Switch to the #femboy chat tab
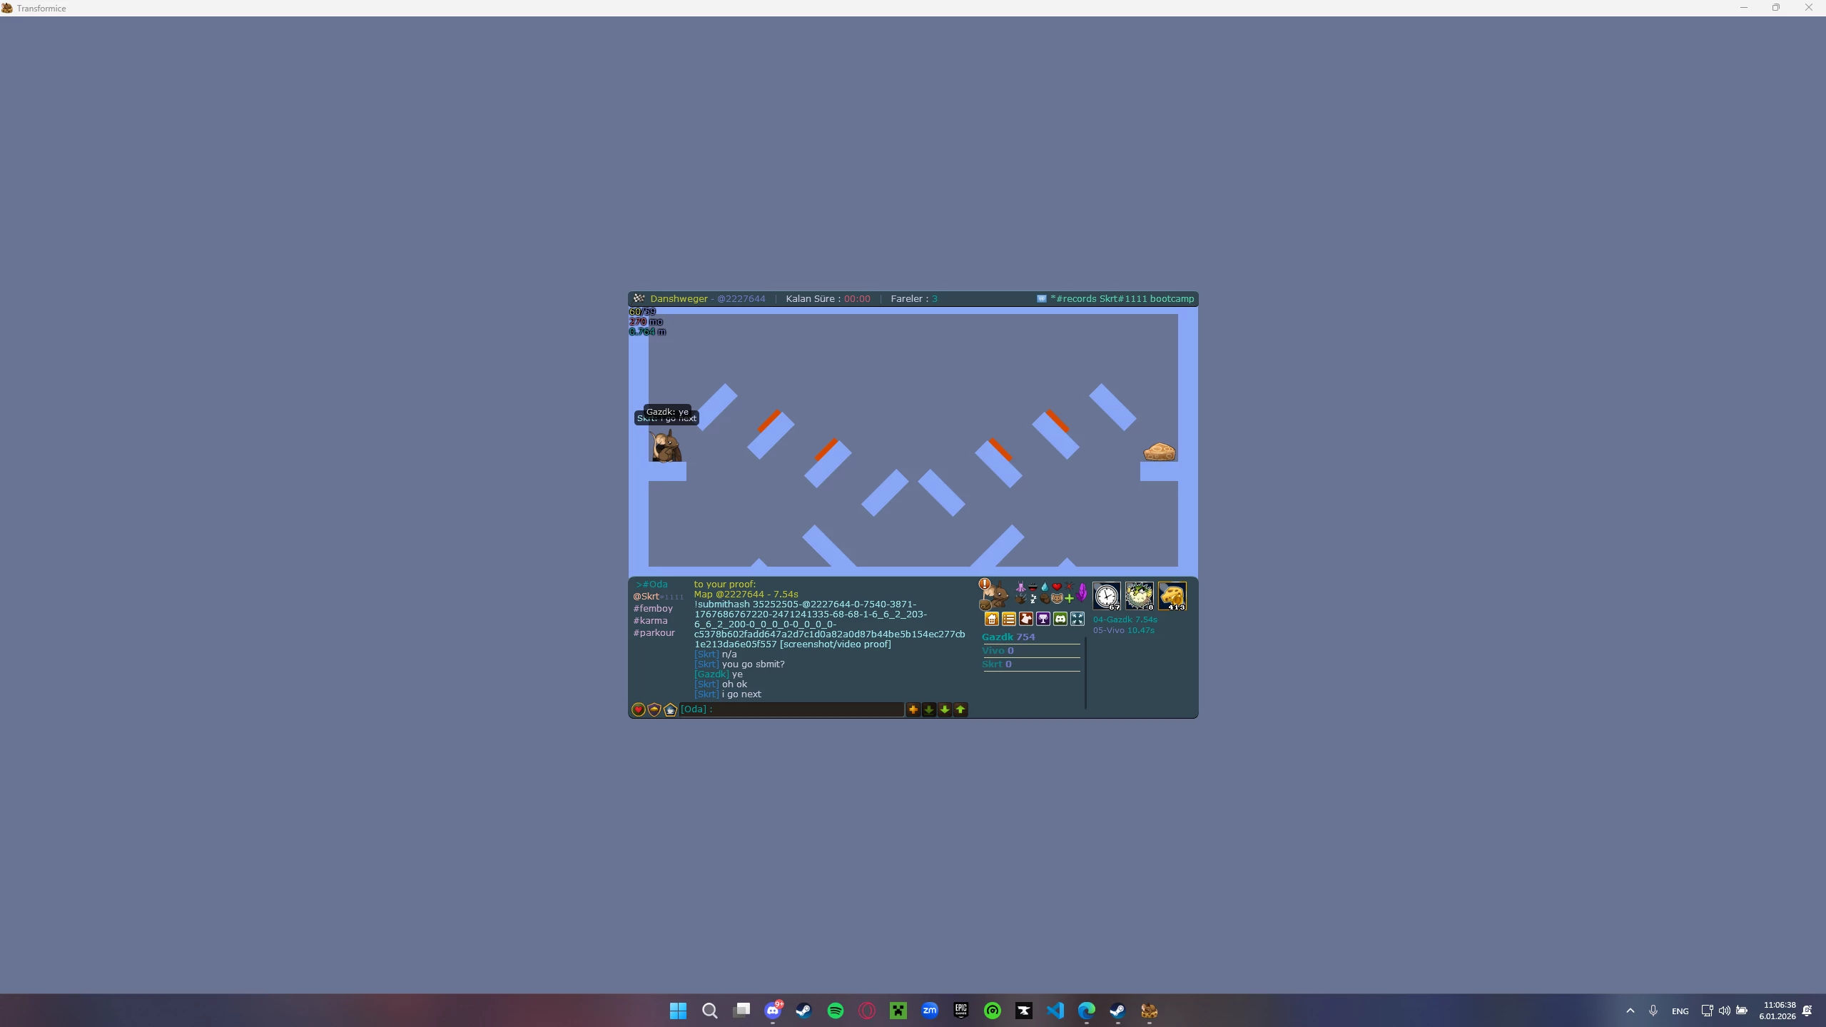The image size is (1826, 1027). [653, 609]
